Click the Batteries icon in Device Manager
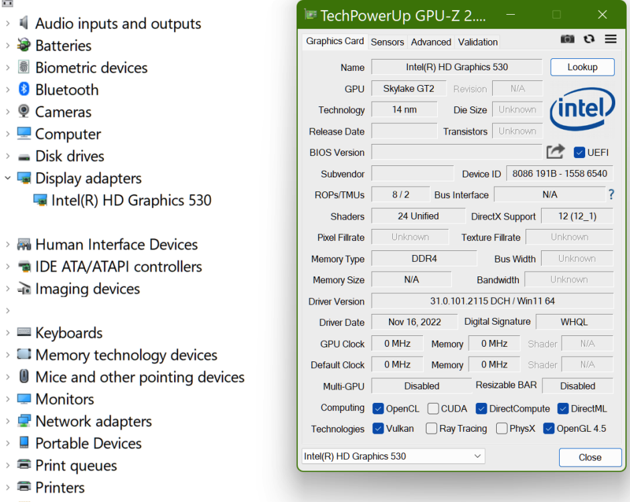 24,45
